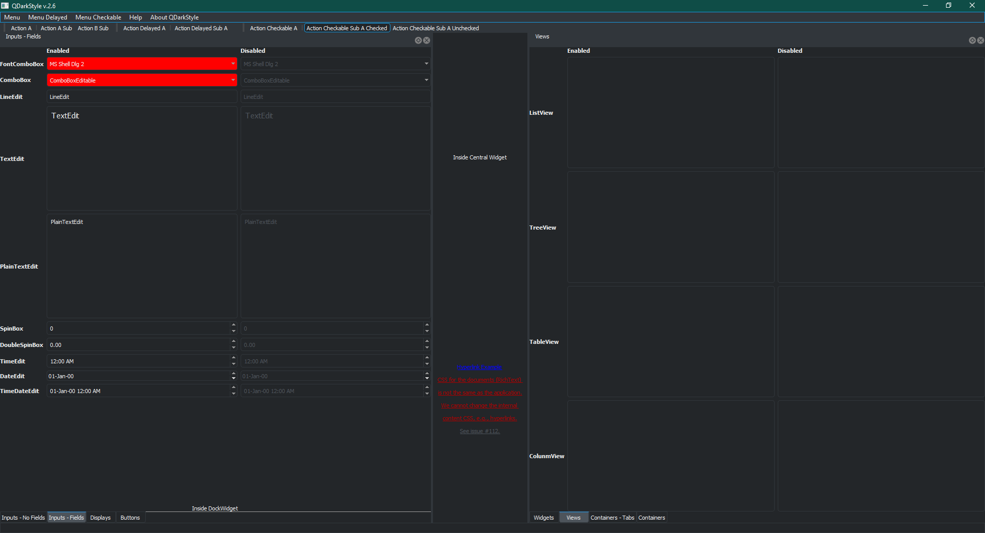985x533 pixels.
Task: Enable Action Checkable Sub A Unchecked
Action: (x=435, y=28)
